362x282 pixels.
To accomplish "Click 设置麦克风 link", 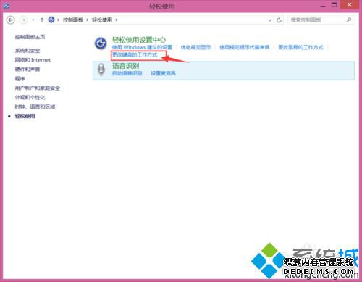I will click(x=164, y=73).
